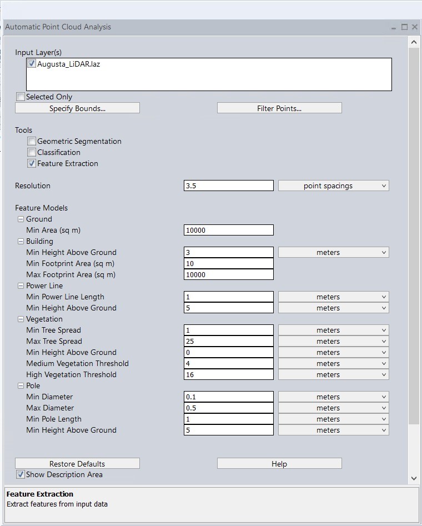
Task: Open units dropdown for Max Tree Spread
Action: 333,342
